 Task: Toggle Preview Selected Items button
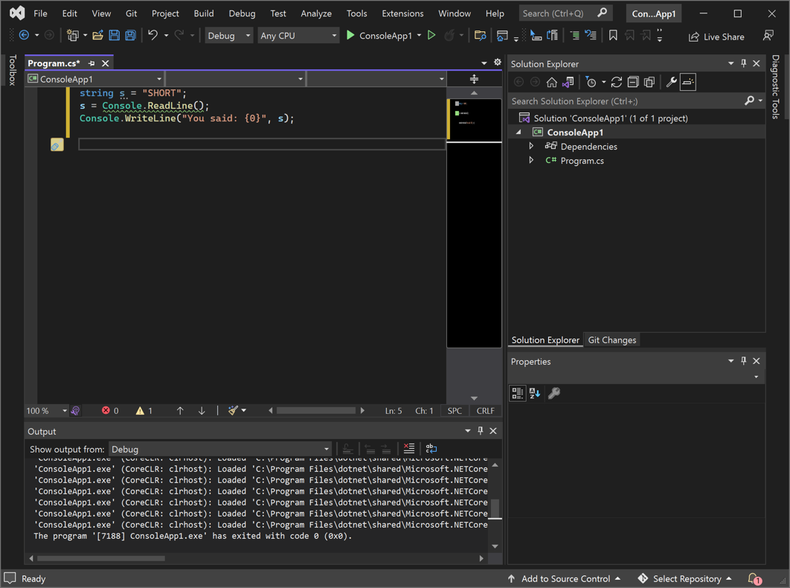click(x=688, y=82)
